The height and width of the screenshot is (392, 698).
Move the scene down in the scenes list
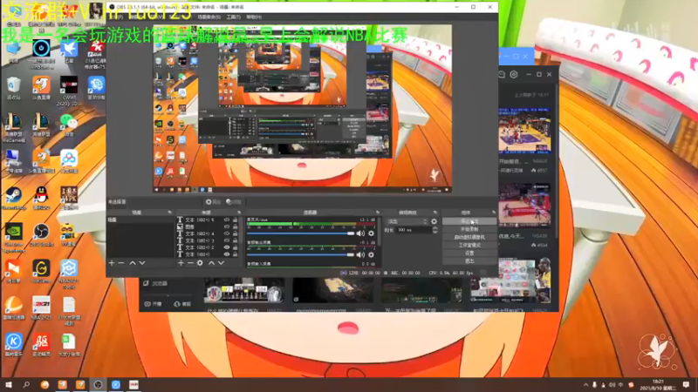pyautogui.click(x=142, y=263)
